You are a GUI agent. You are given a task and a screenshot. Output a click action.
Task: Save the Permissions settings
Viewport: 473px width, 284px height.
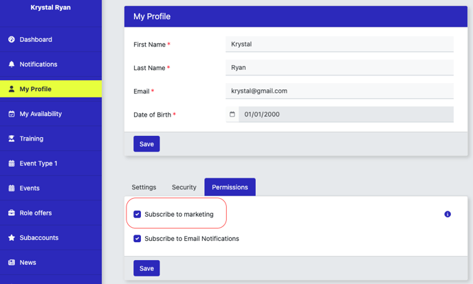(x=146, y=268)
